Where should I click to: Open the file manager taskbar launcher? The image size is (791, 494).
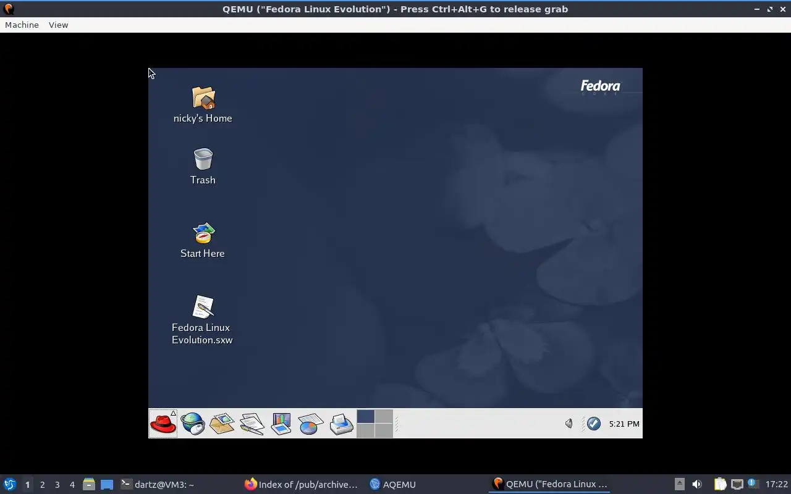tap(89, 484)
